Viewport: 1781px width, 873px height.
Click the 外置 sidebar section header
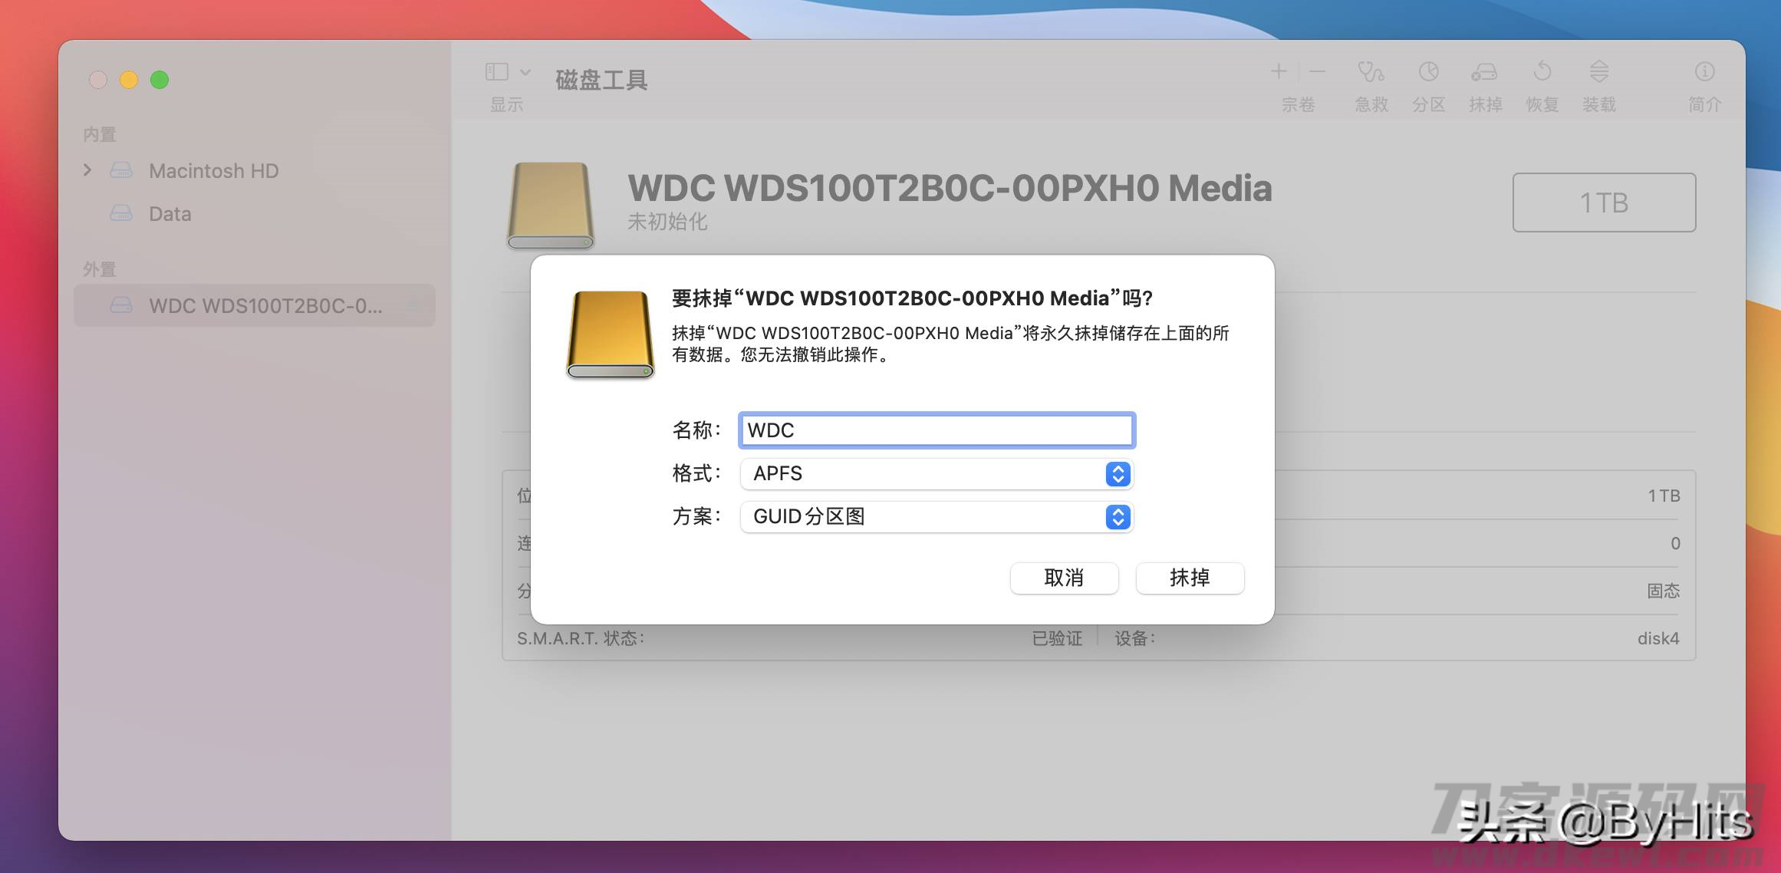click(100, 269)
